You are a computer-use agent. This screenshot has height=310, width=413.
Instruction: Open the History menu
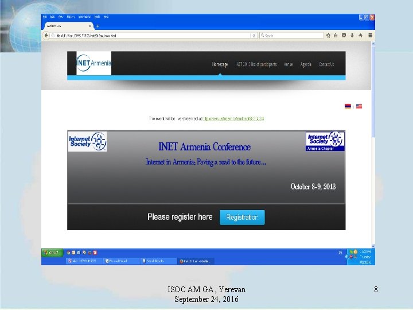click(x=71, y=17)
